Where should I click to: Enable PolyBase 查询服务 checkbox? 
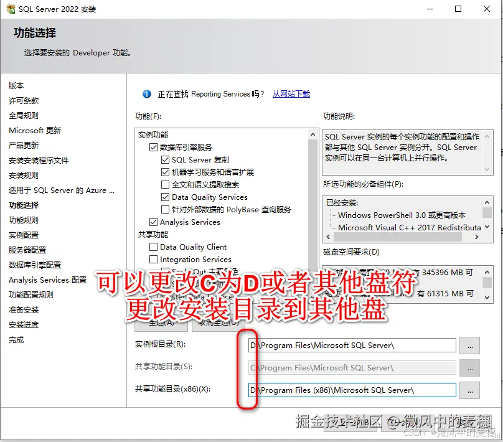(x=165, y=209)
